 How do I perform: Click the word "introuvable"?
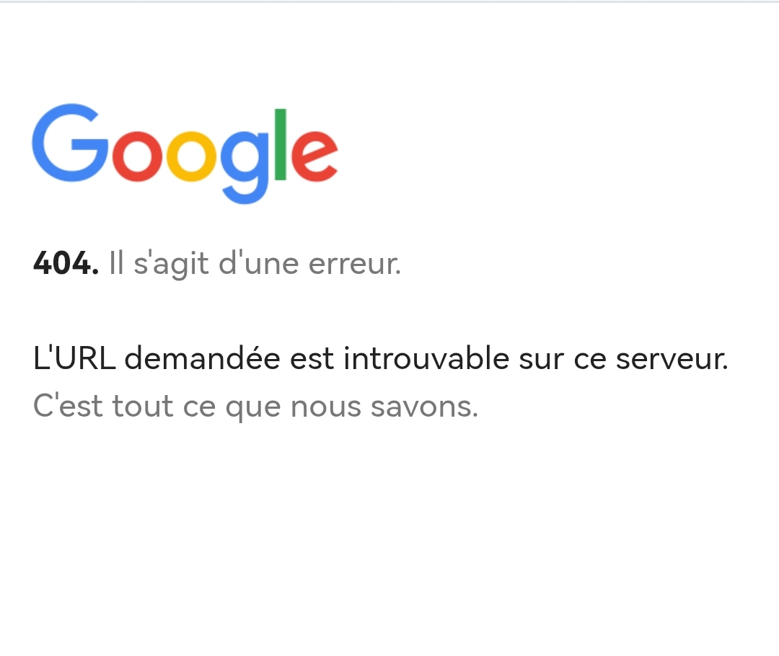click(426, 358)
